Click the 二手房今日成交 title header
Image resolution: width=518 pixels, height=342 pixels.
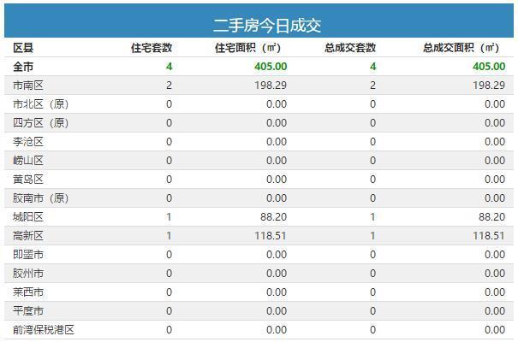pyautogui.click(x=267, y=26)
